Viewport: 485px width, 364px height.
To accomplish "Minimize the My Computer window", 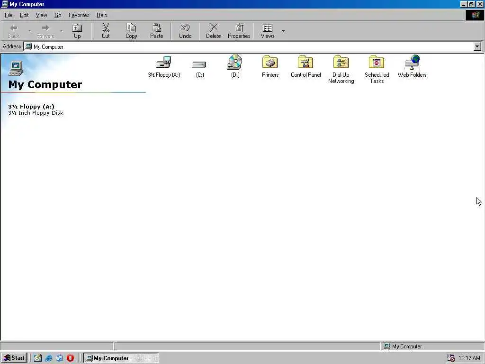I will pyautogui.click(x=463, y=4).
